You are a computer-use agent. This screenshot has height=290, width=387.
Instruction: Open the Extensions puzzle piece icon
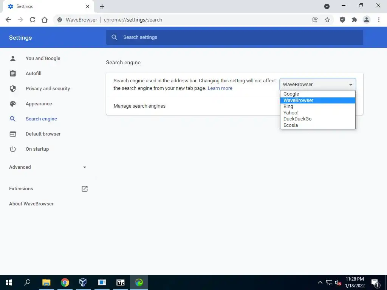pyautogui.click(x=354, y=20)
